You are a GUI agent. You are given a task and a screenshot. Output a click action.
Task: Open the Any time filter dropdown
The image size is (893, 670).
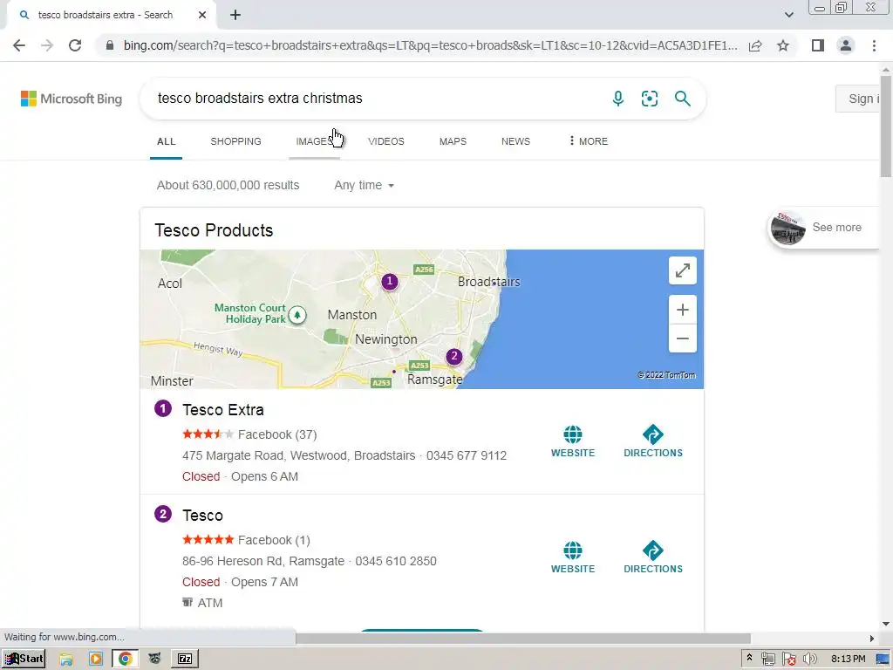364,185
